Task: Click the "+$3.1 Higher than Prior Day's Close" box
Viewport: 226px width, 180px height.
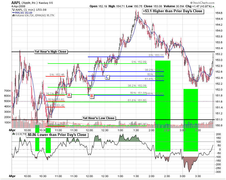Action: tap(173, 11)
